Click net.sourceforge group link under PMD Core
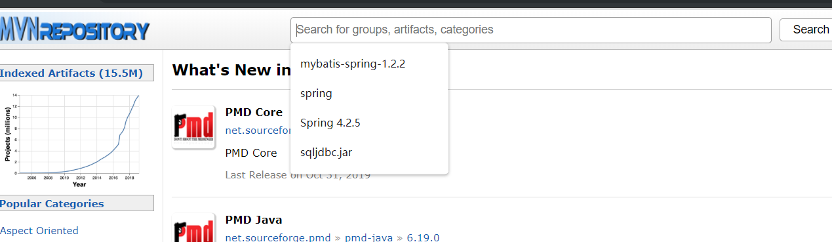The height and width of the screenshot is (242, 832). (x=258, y=131)
